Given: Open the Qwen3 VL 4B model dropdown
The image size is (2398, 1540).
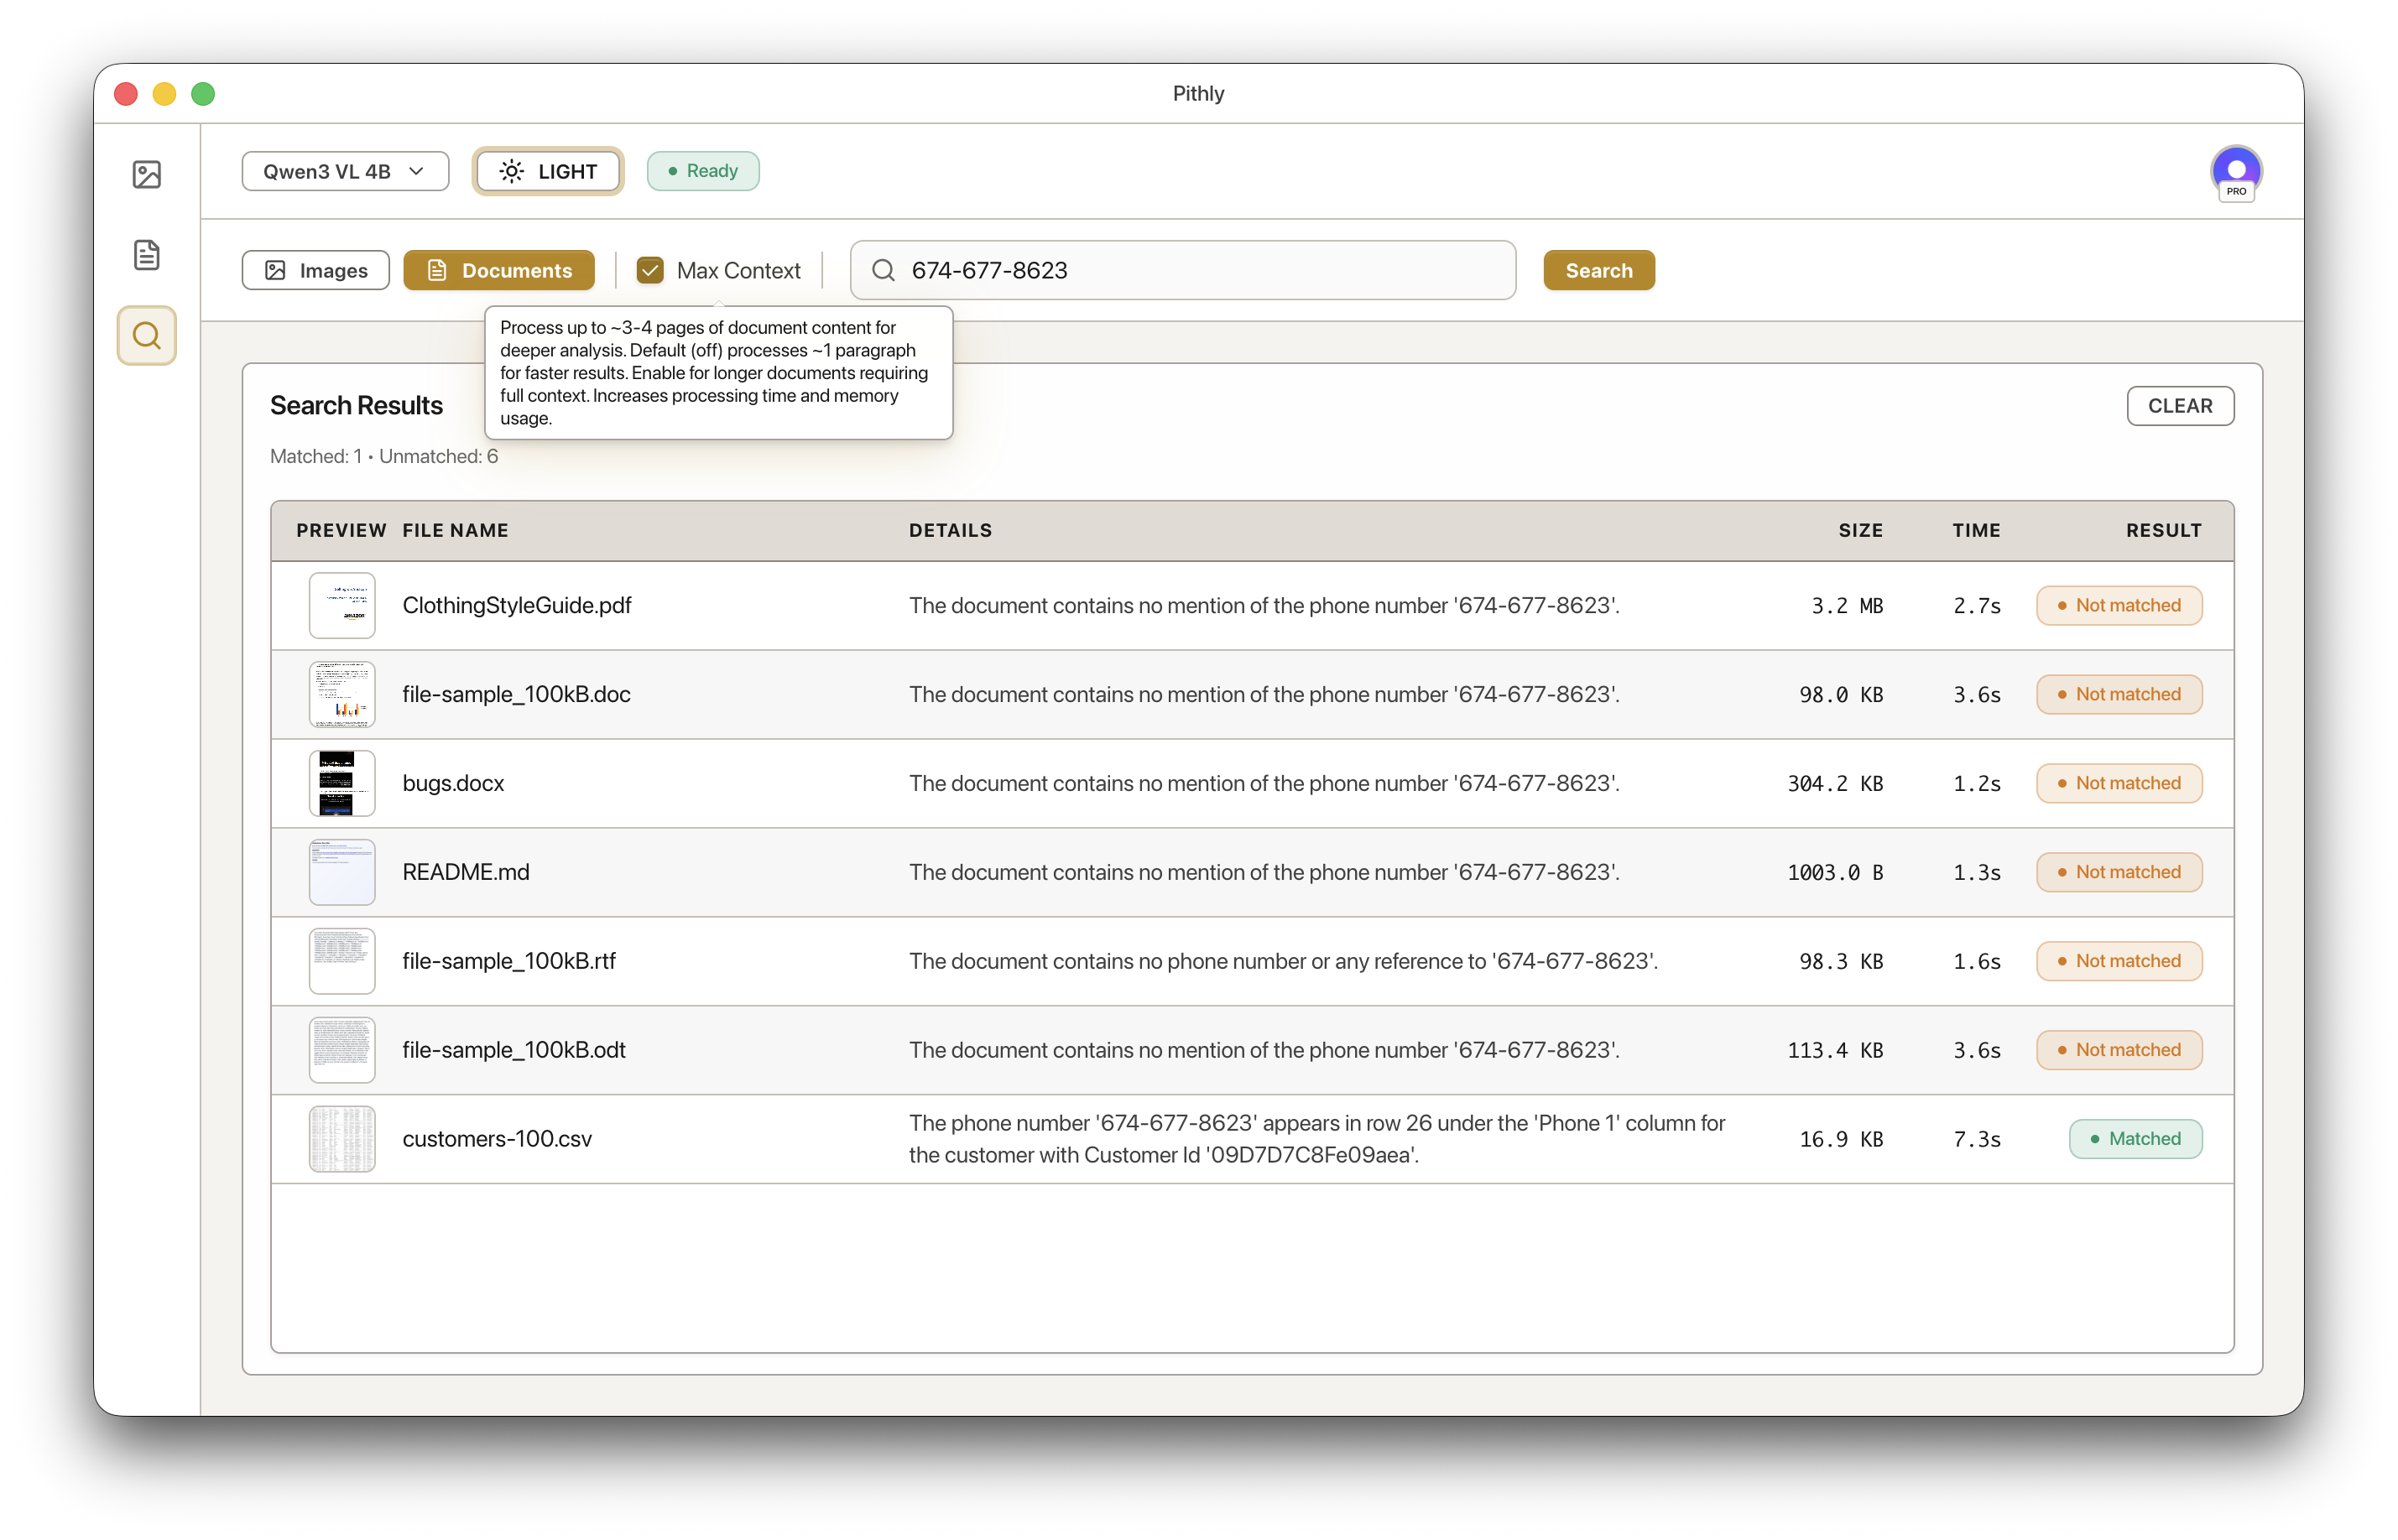Looking at the screenshot, I should tap(345, 171).
